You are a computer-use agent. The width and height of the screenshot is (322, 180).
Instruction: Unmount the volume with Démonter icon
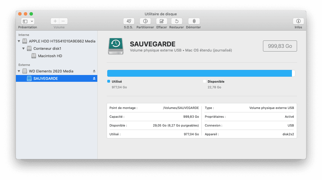click(x=194, y=21)
